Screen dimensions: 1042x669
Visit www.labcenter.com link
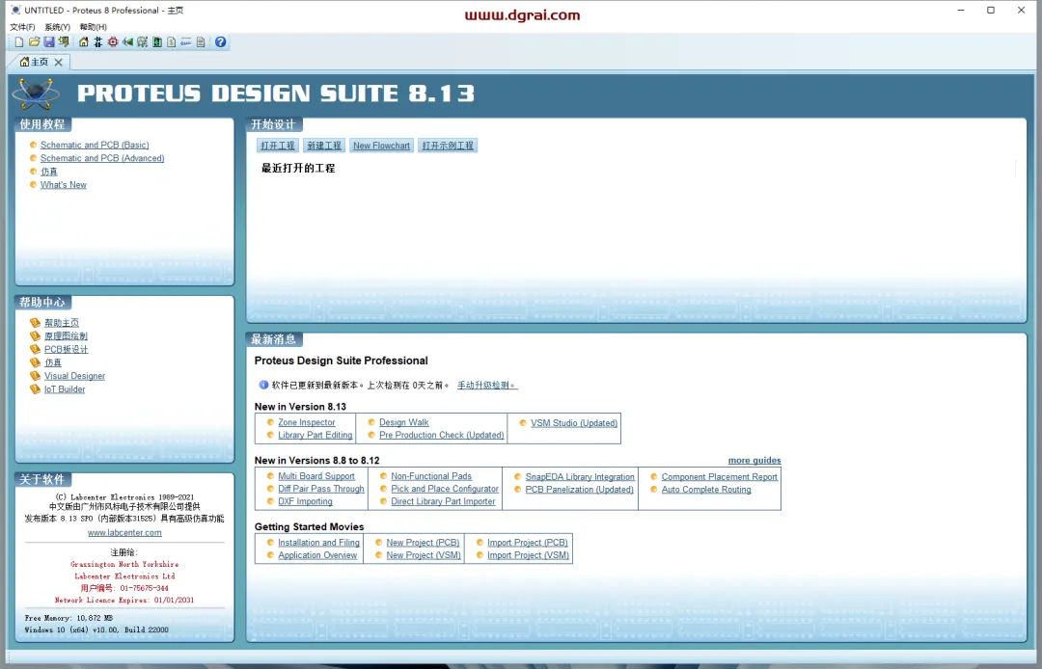(x=124, y=532)
